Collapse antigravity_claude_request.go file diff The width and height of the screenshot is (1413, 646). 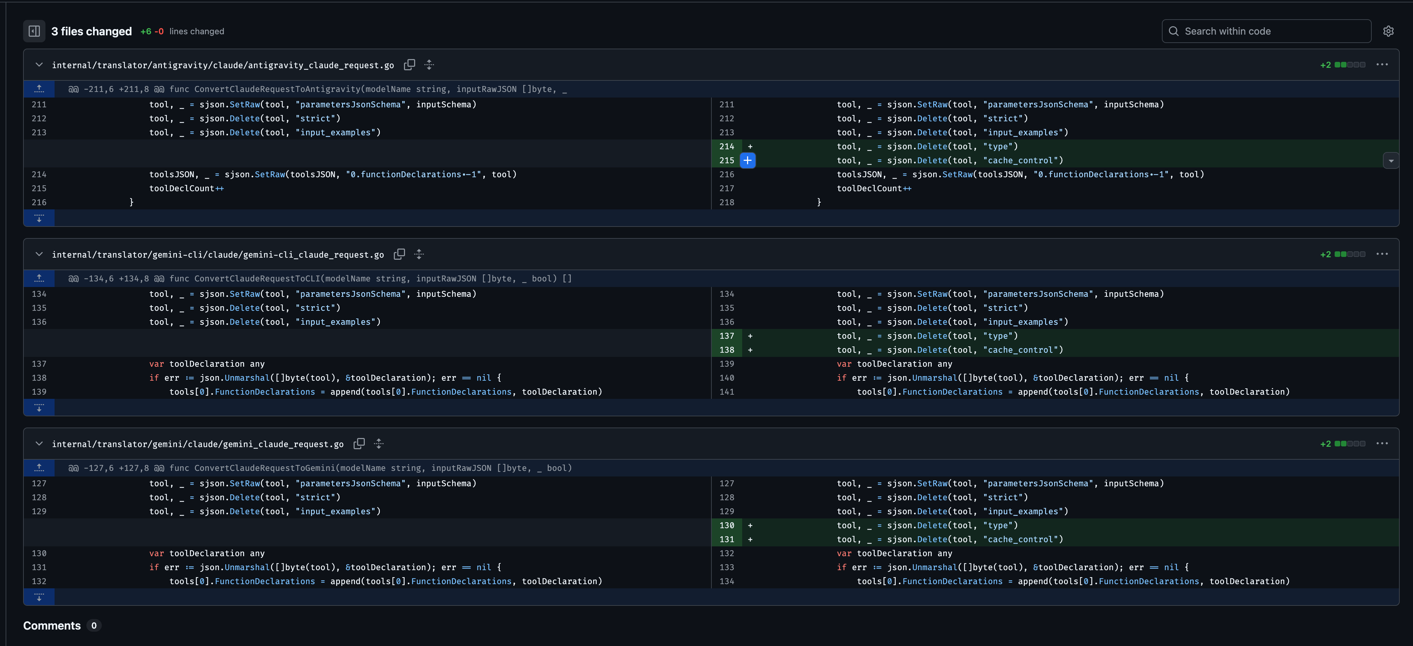(x=39, y=65)
